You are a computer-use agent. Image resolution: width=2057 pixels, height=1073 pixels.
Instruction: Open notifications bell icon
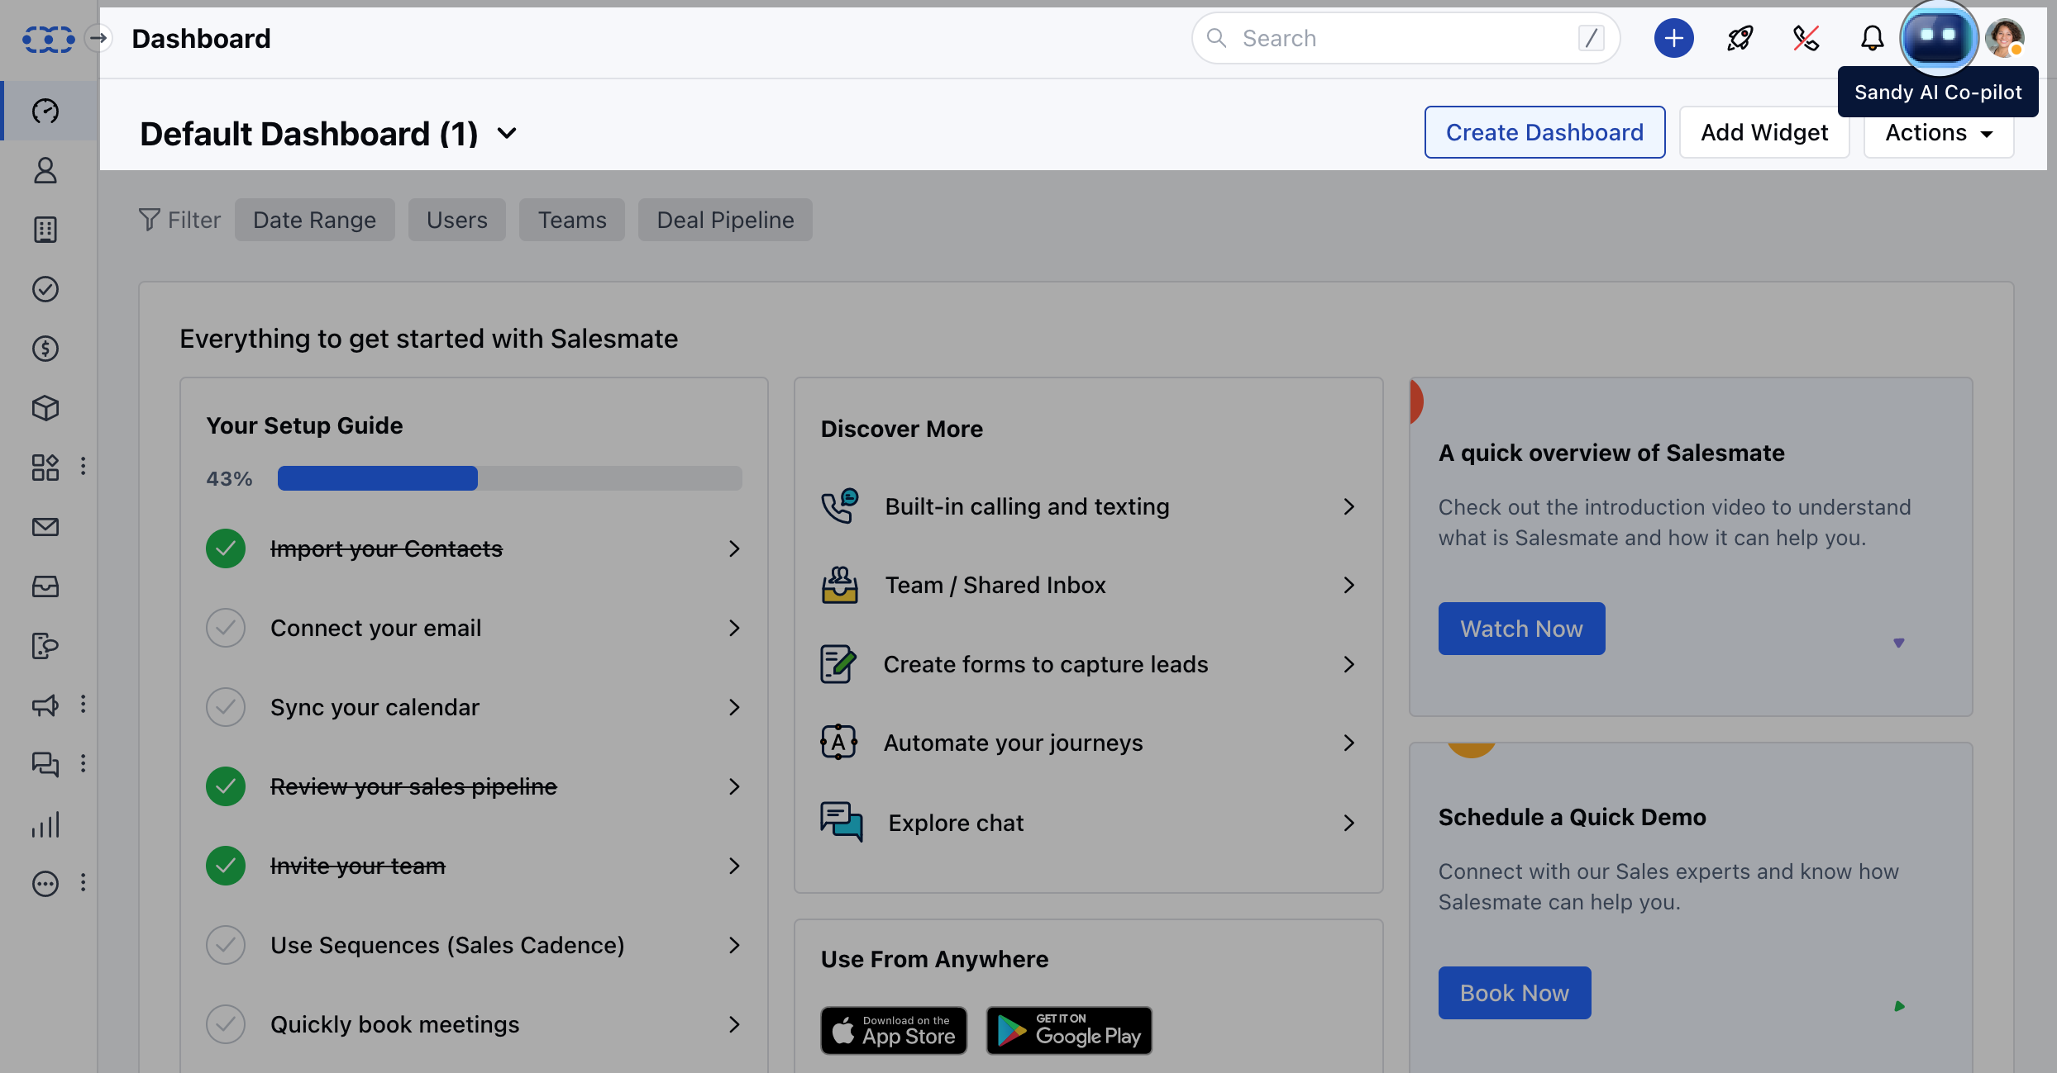(1873, 38)
